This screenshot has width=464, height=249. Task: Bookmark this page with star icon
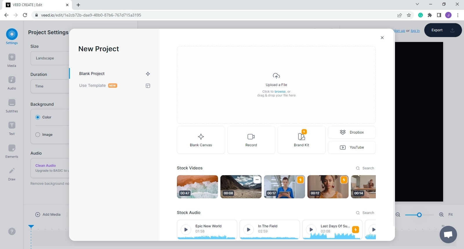pyautogui.click(x=409, y=15)
